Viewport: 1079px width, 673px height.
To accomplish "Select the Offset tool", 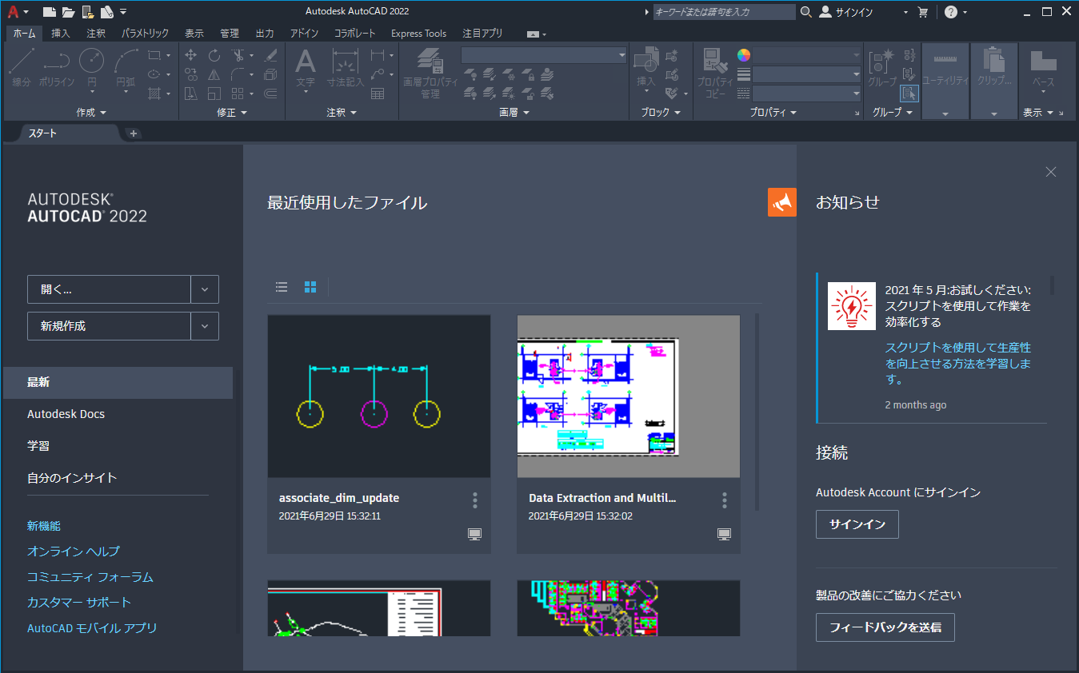I will (270, 94).
